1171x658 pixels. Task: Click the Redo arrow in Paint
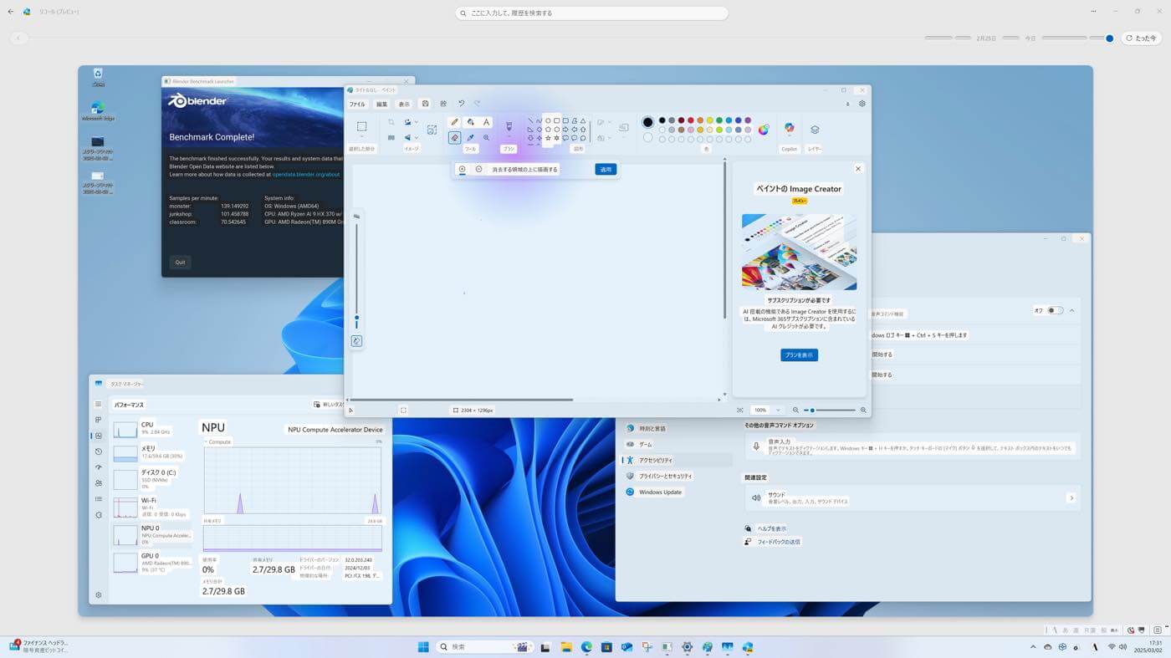coord(478,104)
